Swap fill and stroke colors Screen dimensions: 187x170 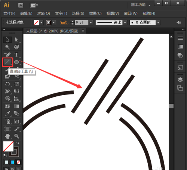[x=18, y=143]
